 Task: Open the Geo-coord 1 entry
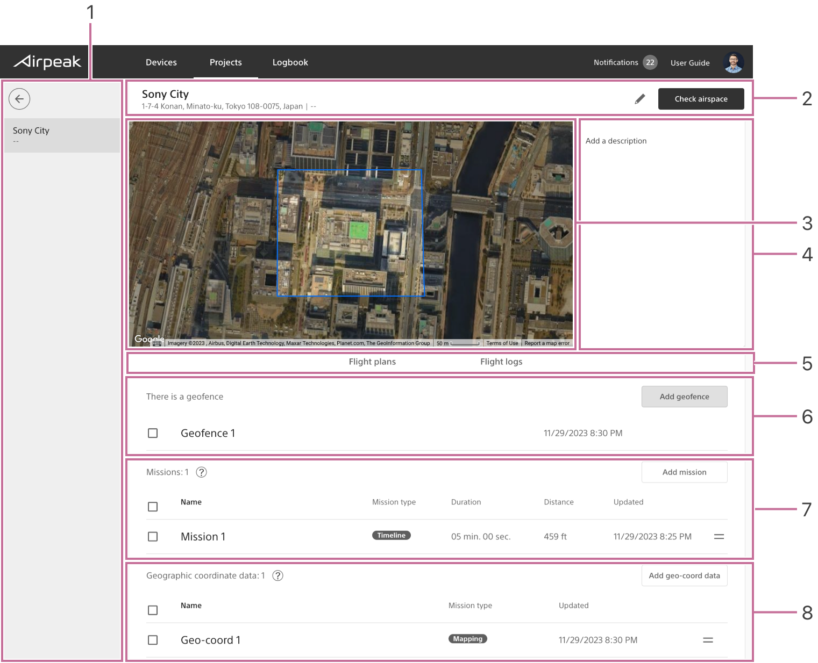tap(211, 640)
